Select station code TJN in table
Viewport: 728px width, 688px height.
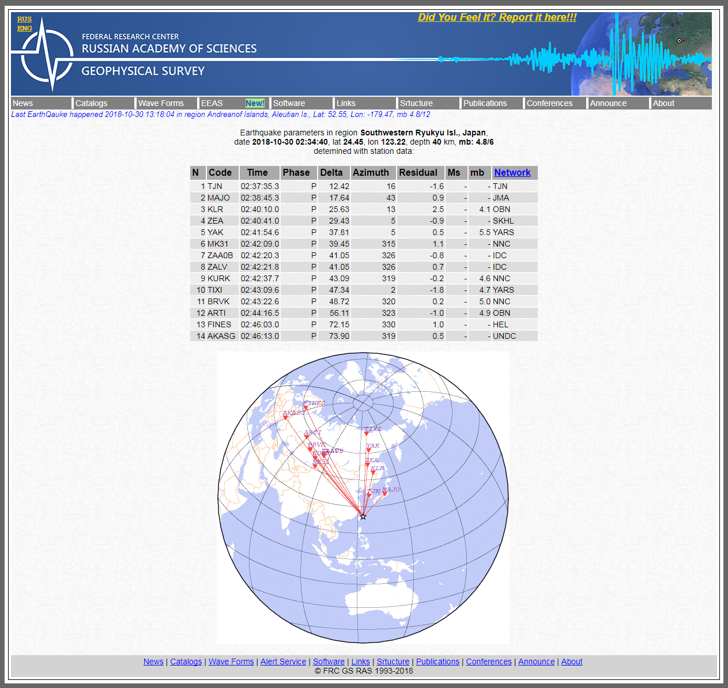click(x=215, y=186)
